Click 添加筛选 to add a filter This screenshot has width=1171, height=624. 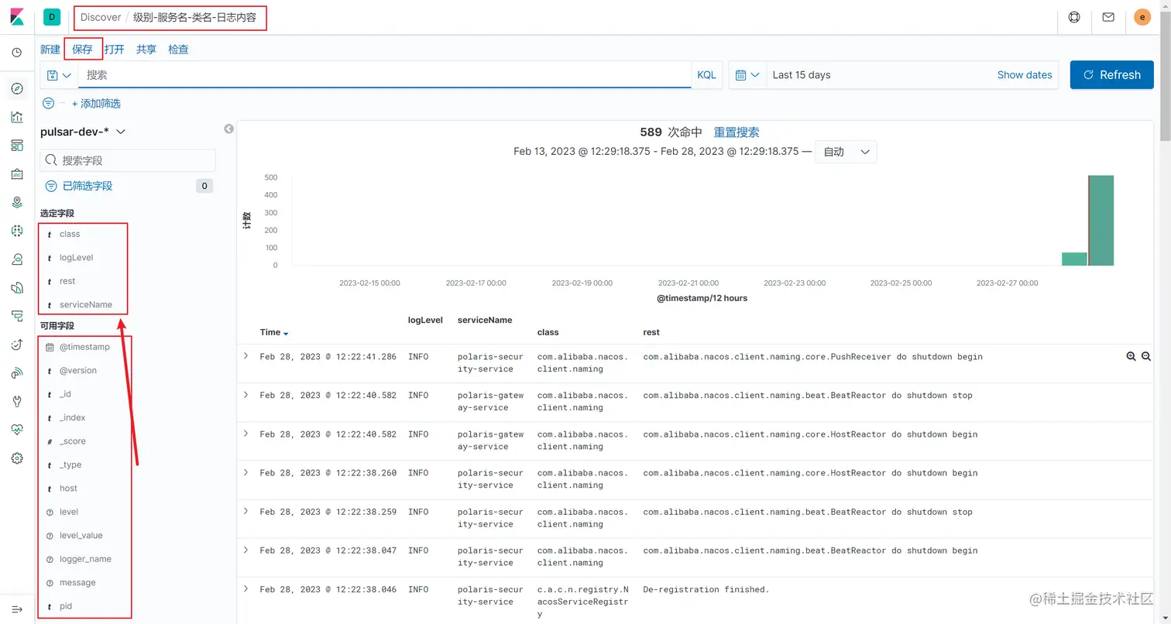[96, 103]
